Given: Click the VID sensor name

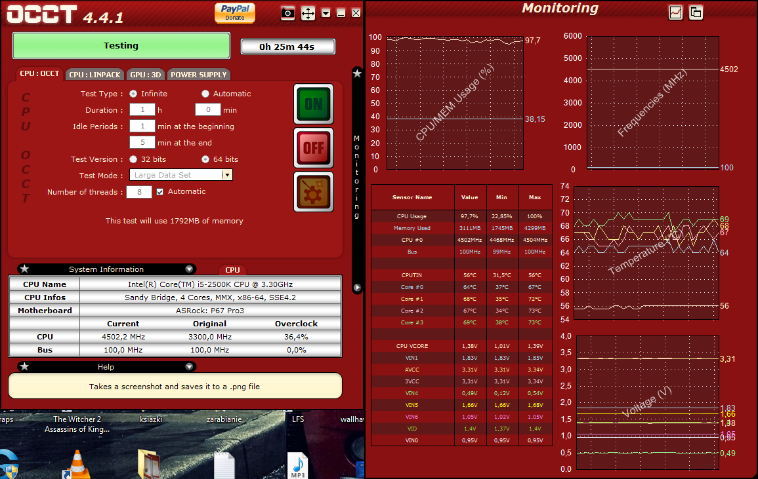Looking at the screenshot, I should pyautogui.click(x=412, y=429).
